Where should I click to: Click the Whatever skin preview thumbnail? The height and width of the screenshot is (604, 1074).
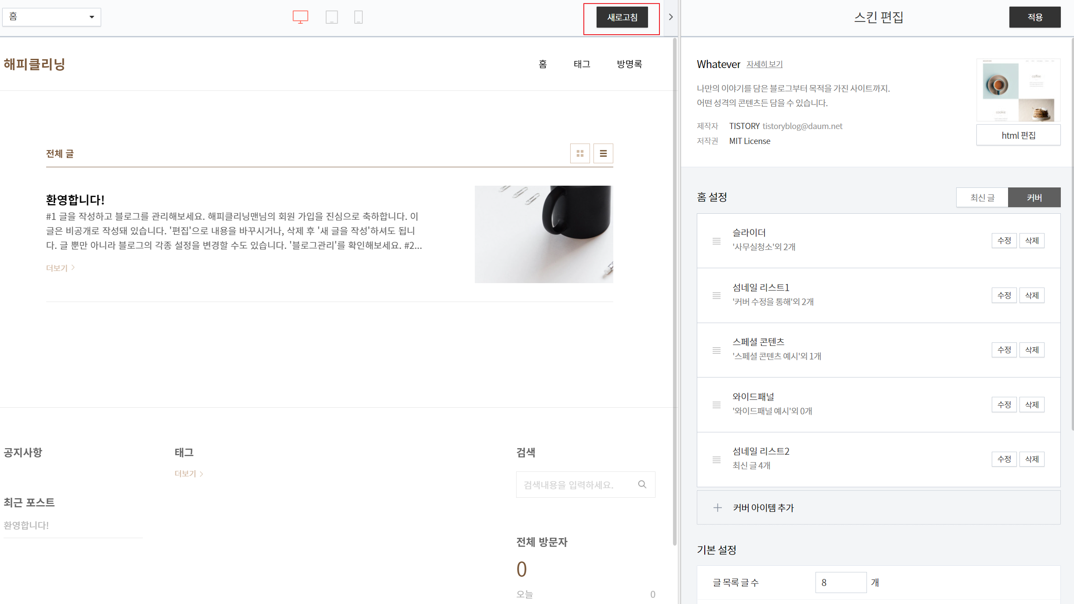(x=1018, y=90)
